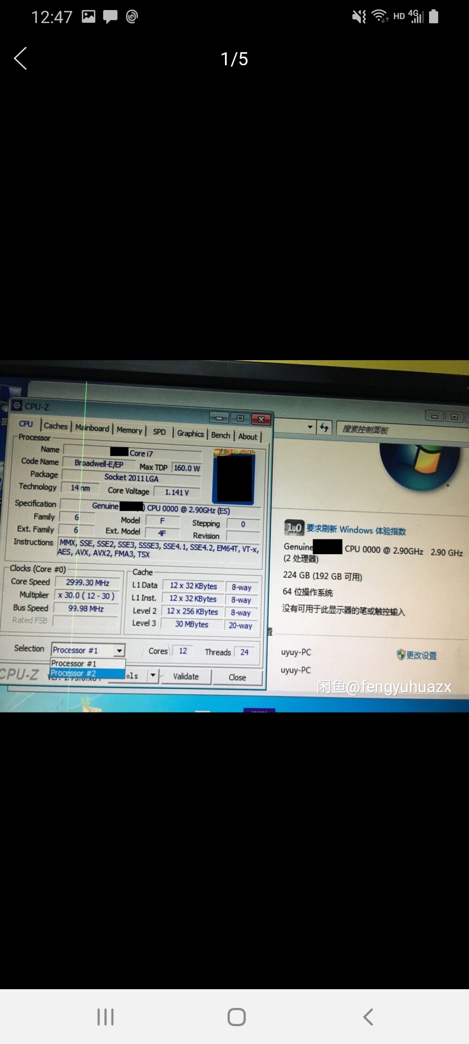Image resolution: width=469 pixels, height=1044 pixels.
Task: Open the Bench tab
Action: click(x=221, y=435)
